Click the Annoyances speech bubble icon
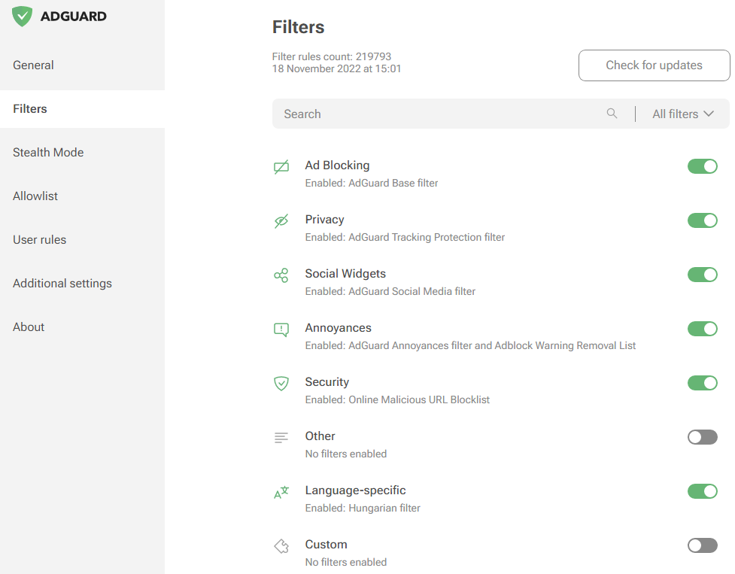 (x=281, y=330)
